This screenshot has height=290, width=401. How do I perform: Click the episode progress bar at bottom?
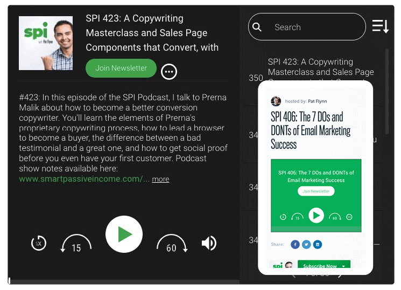click(124, 281)
